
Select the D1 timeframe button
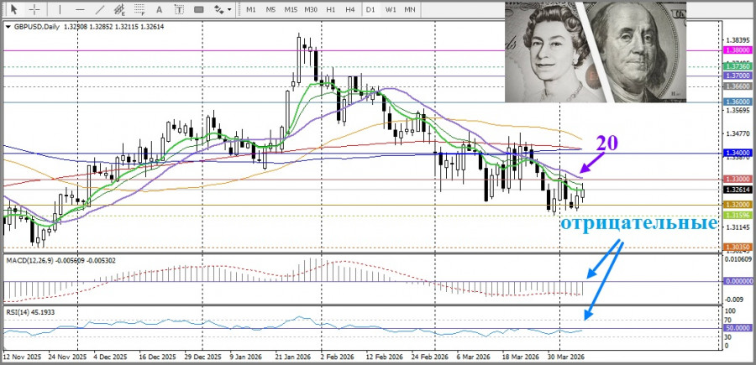pos(370,9)
